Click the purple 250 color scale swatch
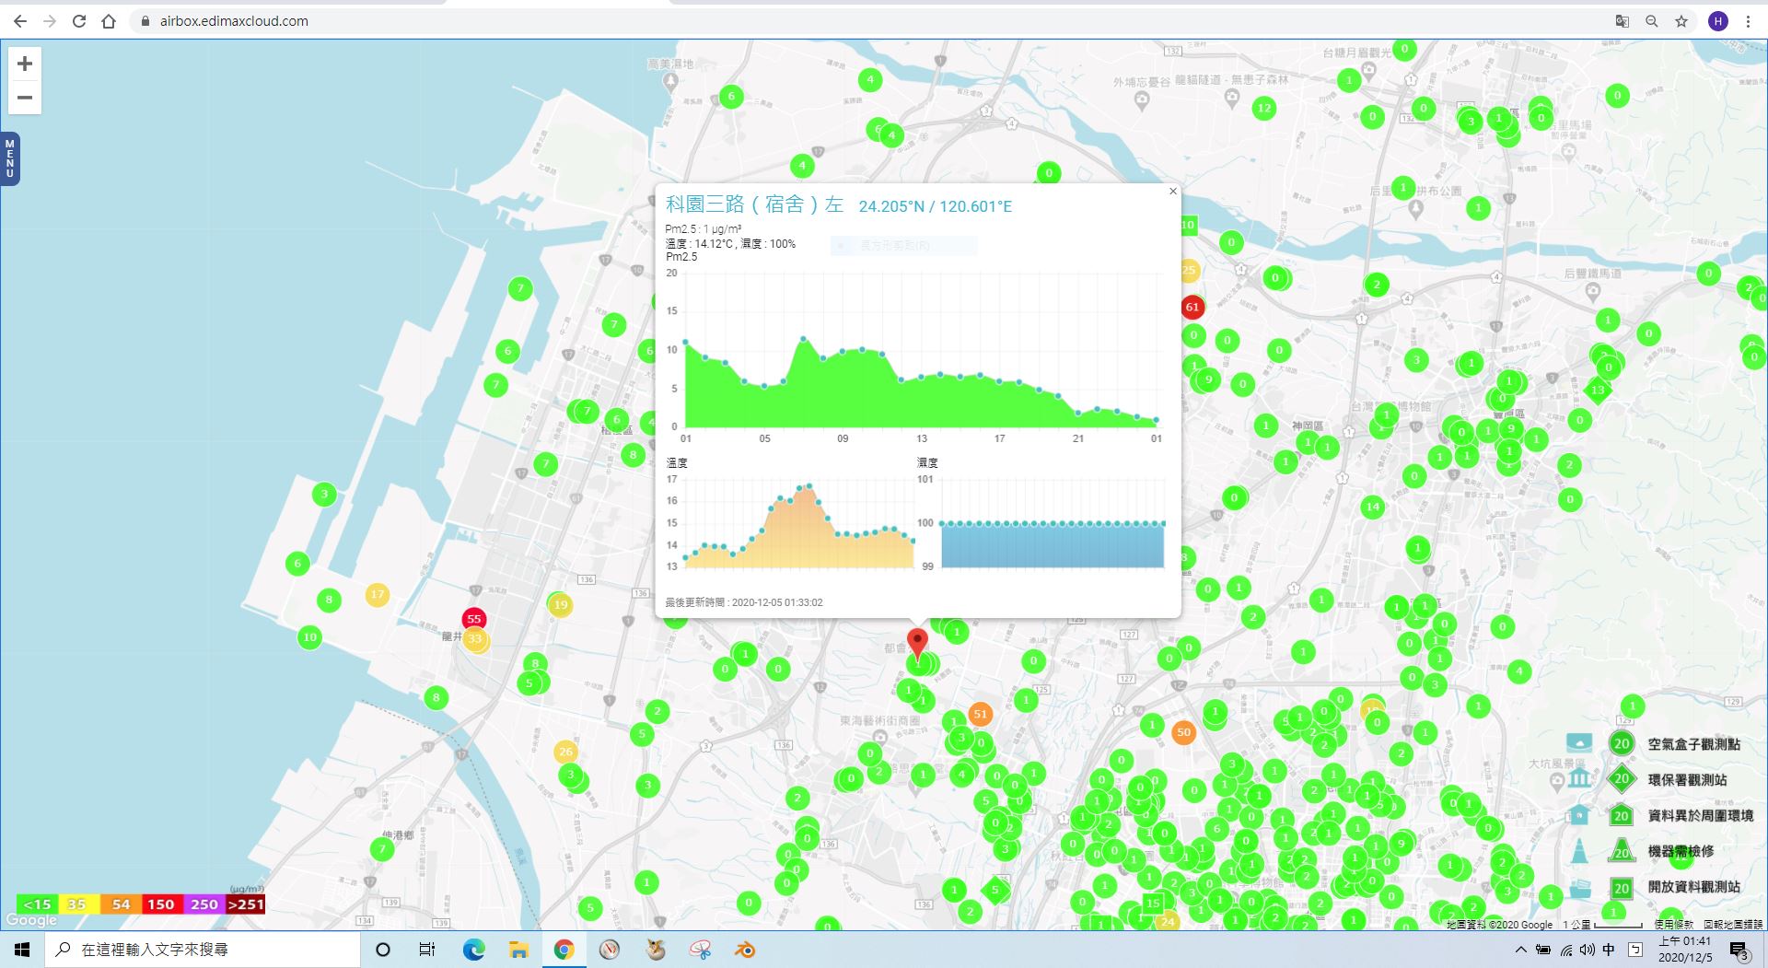 (204, 904)
